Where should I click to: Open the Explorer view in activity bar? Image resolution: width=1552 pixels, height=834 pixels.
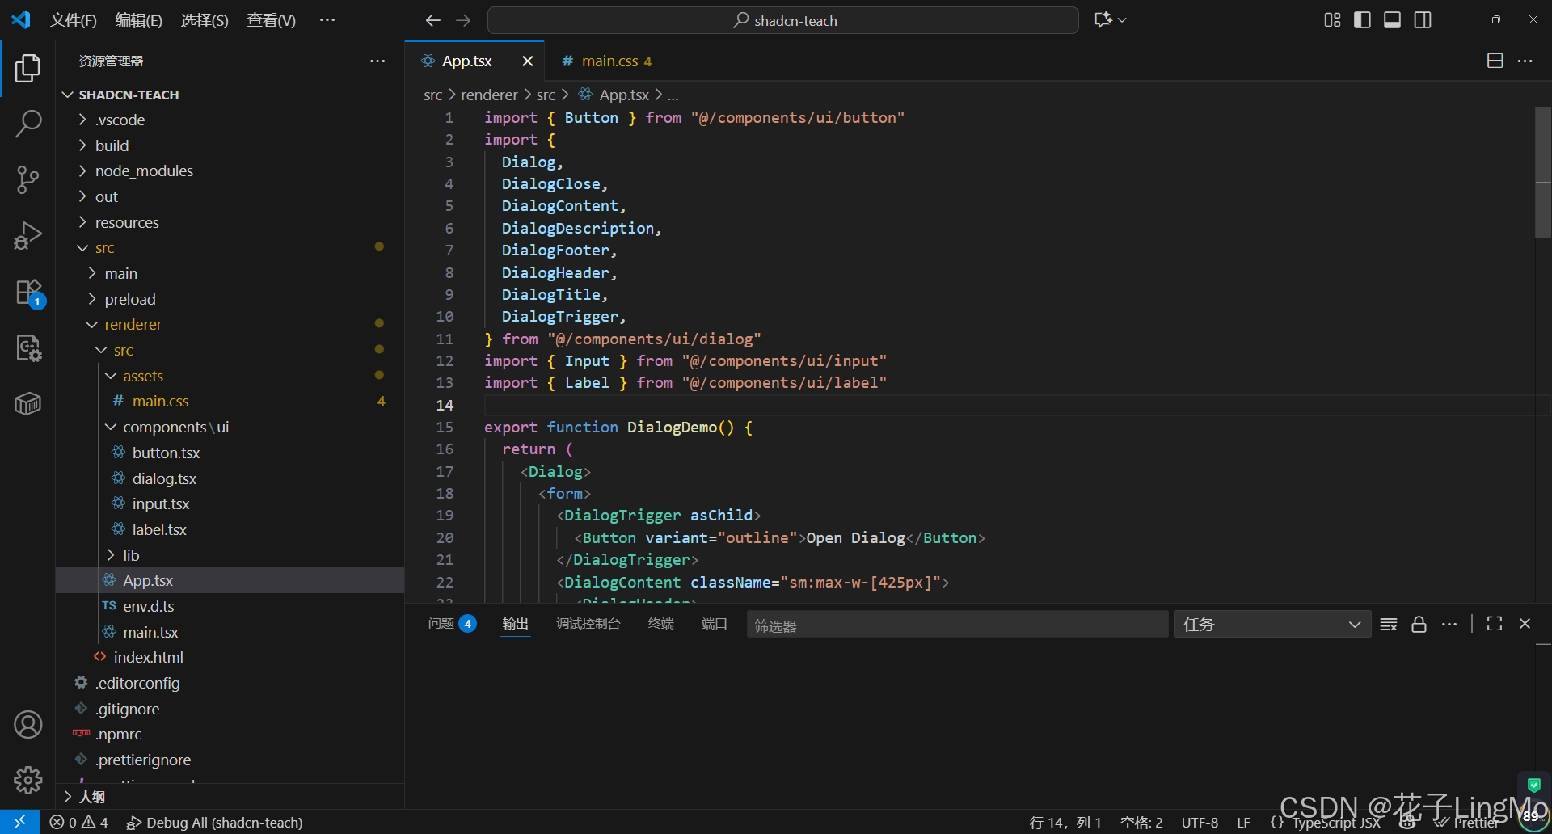[28, 69]
